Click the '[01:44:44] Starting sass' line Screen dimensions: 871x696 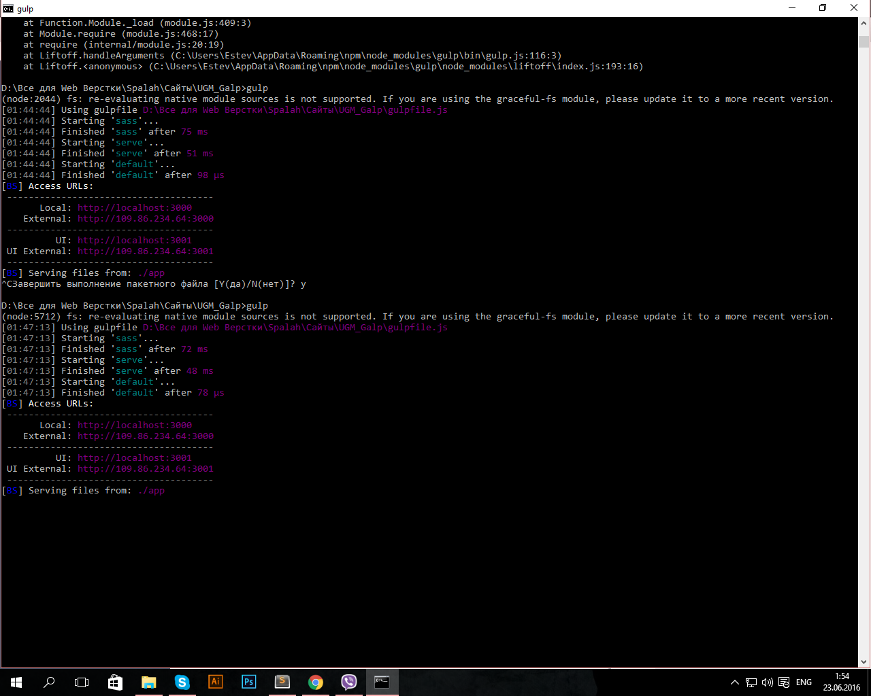pos(80,121)
